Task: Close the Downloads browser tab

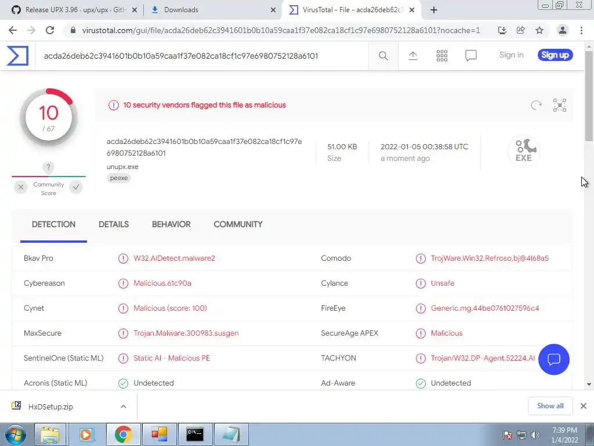Action: (273, 10)
